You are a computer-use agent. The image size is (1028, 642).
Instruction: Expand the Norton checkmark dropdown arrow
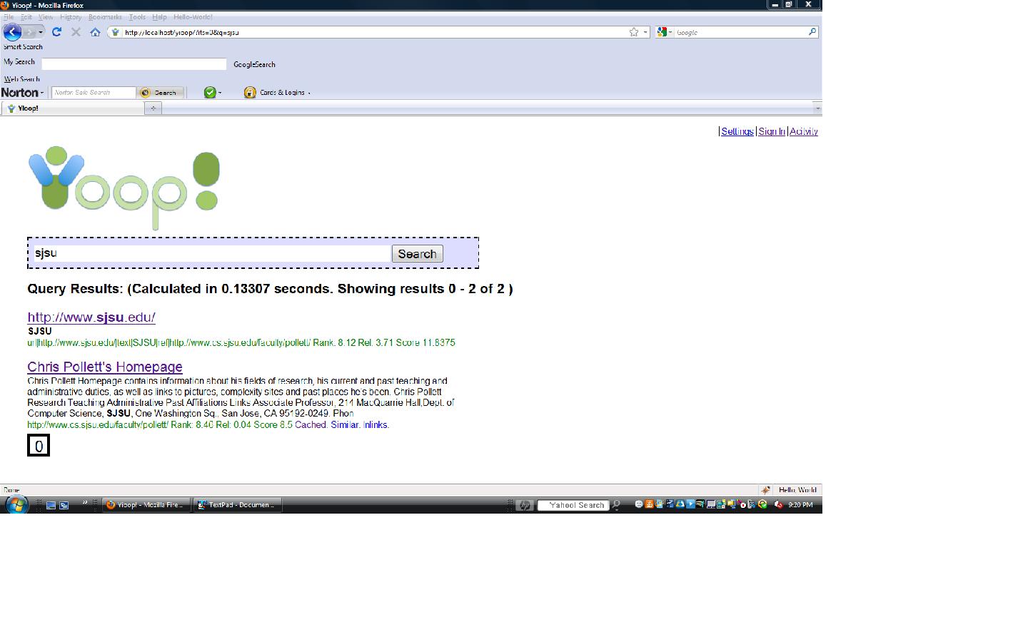pos(220,93)
